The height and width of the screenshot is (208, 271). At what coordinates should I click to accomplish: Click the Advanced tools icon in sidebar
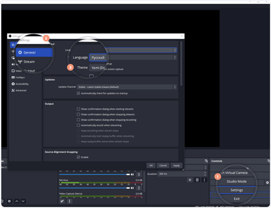pos(13,90)
